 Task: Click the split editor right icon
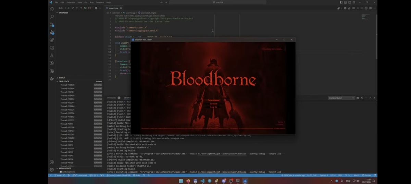[x=370, y=8]
